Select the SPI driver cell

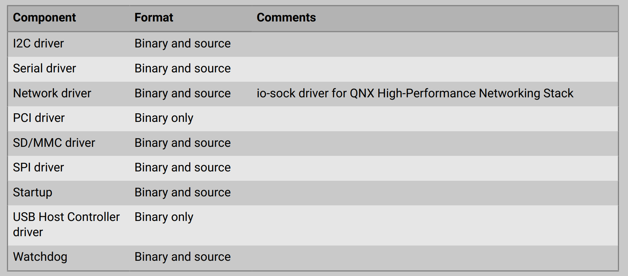(x=39, y=168)
